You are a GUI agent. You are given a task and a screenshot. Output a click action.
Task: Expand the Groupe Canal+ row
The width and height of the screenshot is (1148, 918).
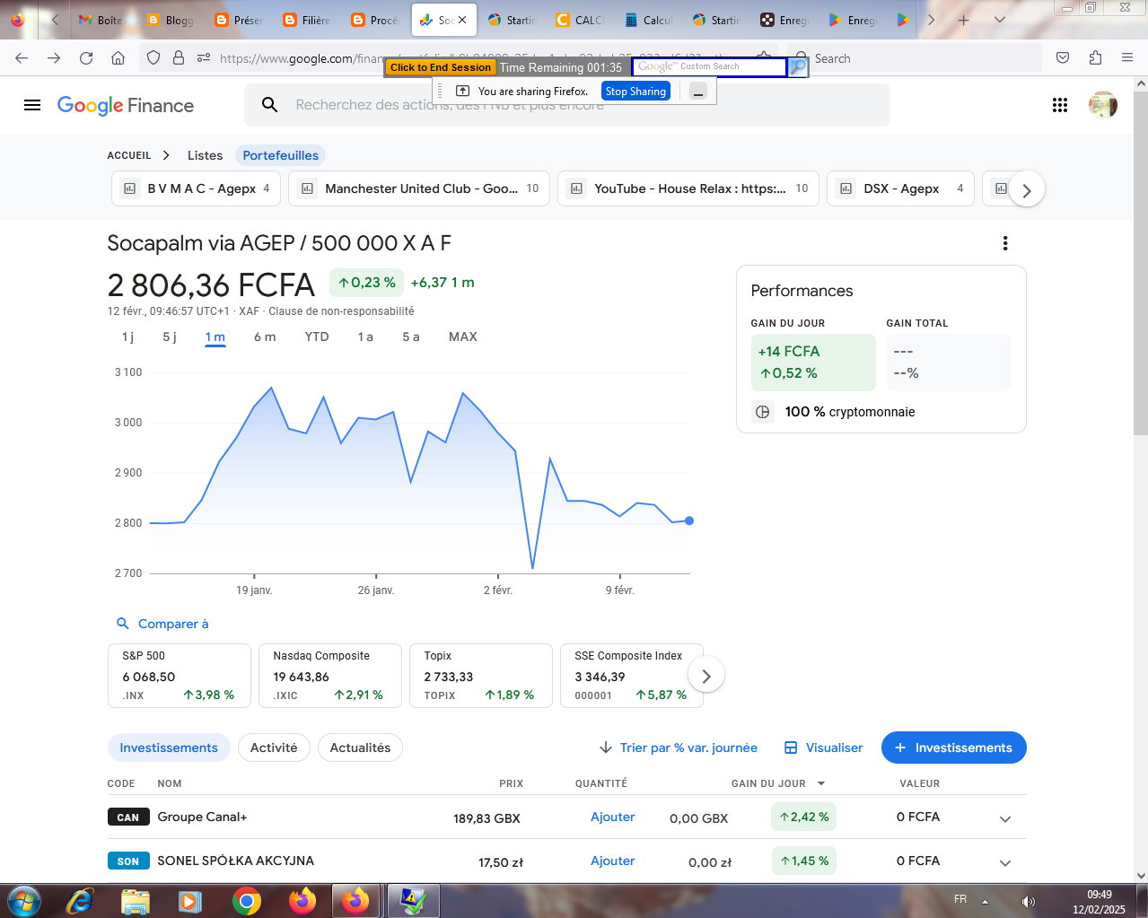pos(1005,818)
